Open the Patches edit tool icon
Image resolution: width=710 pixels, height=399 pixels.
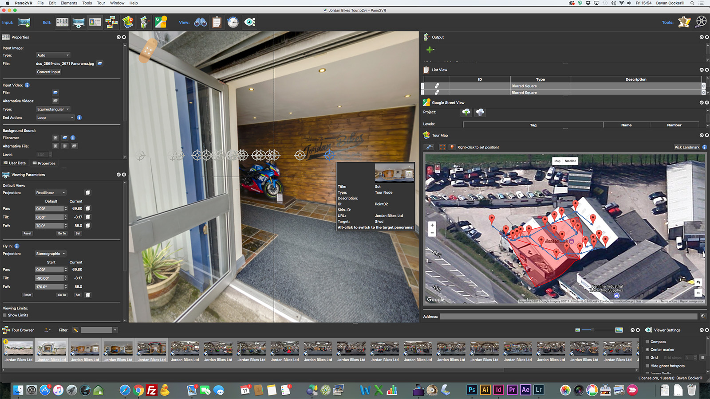(111, 22)
